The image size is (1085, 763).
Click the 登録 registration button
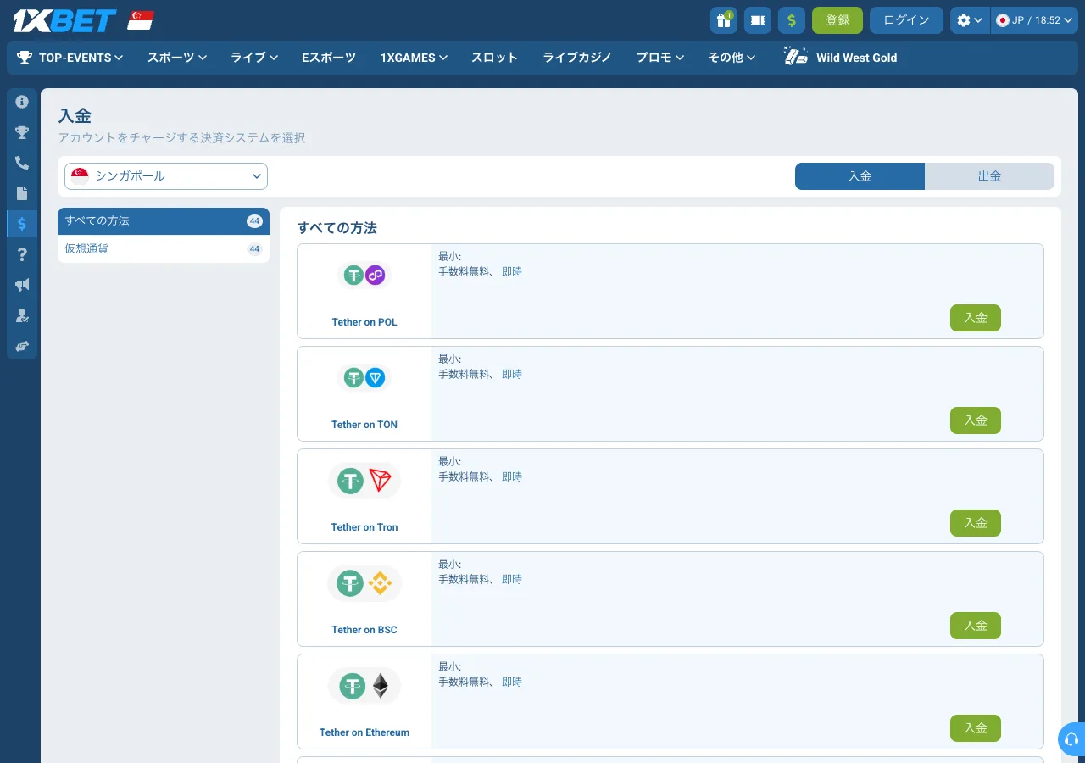[x=837, y=20]
